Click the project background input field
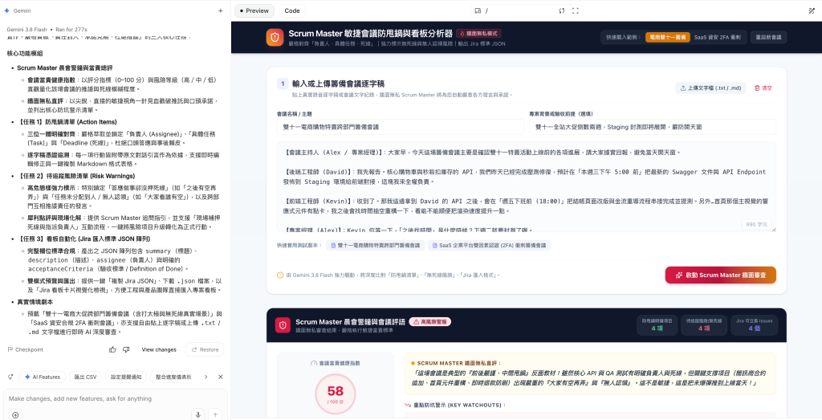This screenshot has width=822, height=420. [652, 127]
